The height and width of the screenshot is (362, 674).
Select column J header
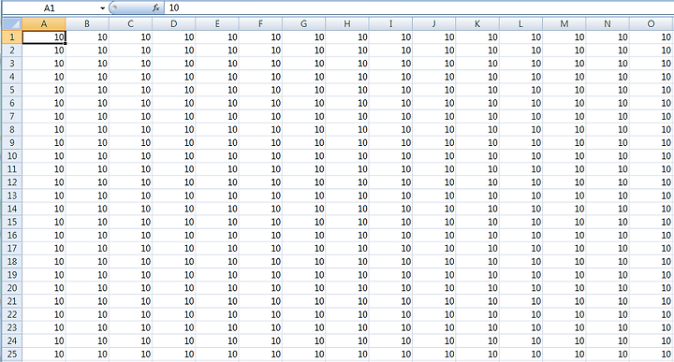pyautogui.click(x=434, y=23)
